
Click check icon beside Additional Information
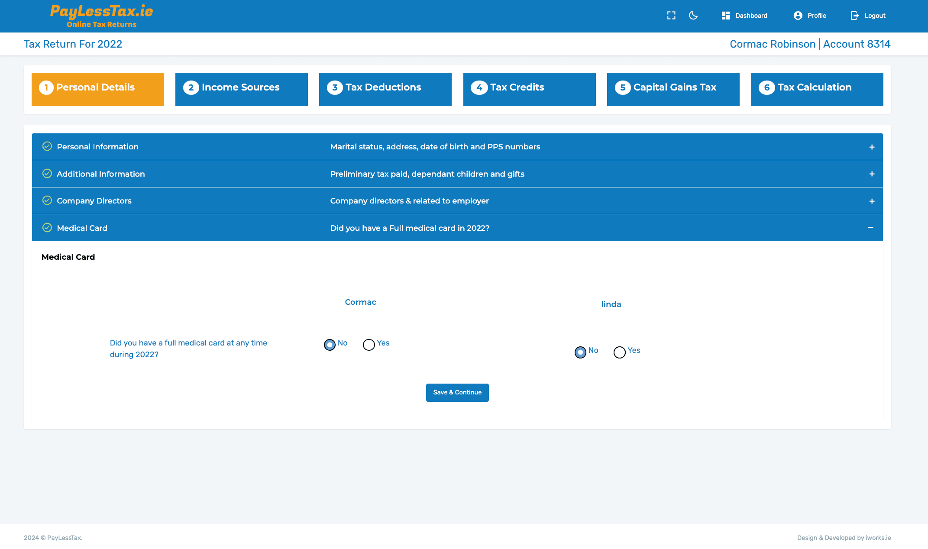pos(47,174)
